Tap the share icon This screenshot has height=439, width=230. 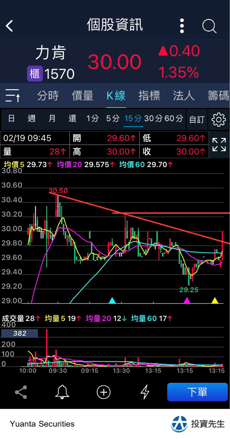(x=21, y=392)
